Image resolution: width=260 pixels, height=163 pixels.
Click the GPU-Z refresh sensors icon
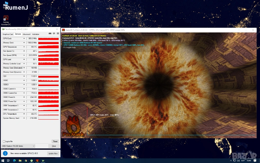pos(54,34)
